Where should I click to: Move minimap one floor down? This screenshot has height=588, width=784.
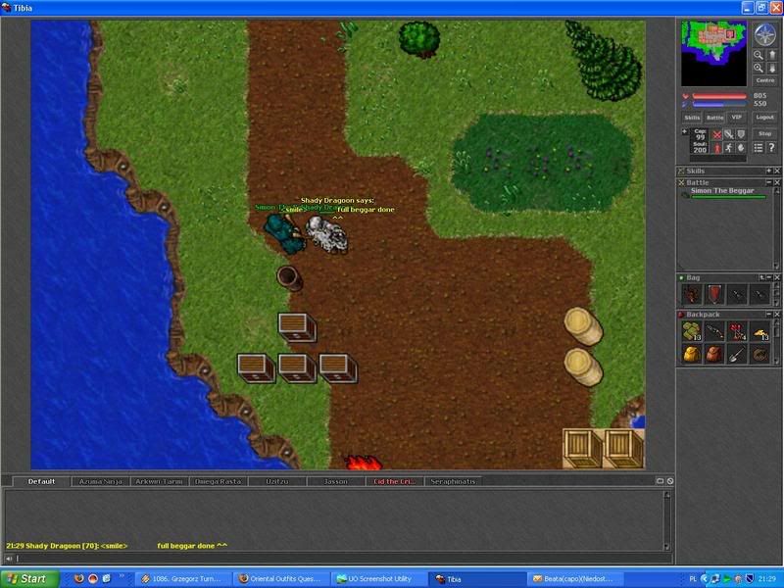coord(771,68)
